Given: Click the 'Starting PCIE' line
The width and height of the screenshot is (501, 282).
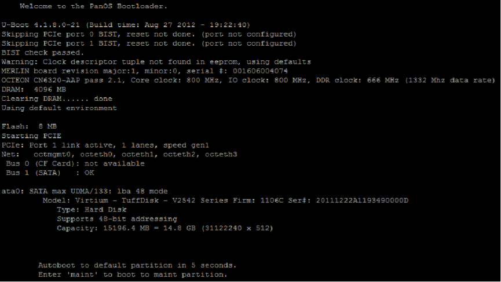Looking at the screenshot, I should (x=31, y=135).
